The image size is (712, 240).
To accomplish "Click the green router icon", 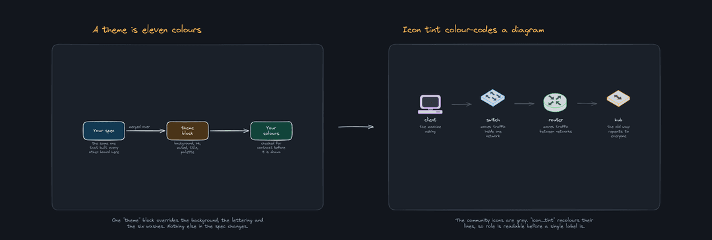I will pos(555,102).
